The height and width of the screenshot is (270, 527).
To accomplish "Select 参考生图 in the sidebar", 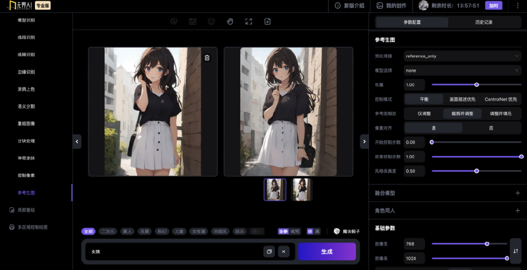I will (x=26, y=193).
